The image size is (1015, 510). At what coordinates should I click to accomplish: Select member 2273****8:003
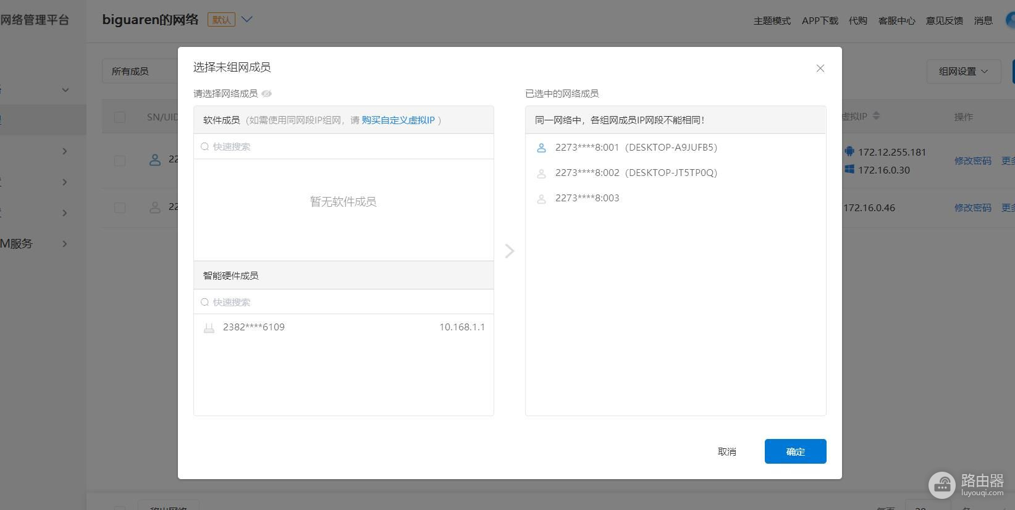click(x=675, y=198)
